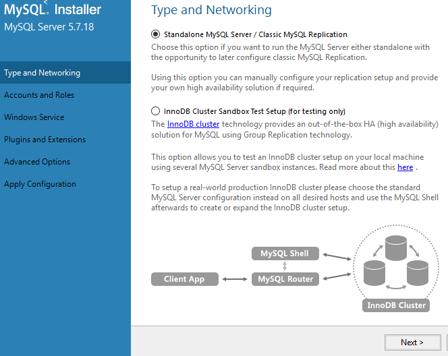Click the 'To setup a real-world production' paragraph
Viewport: 448px width, 356px height.
click(295, 198)
